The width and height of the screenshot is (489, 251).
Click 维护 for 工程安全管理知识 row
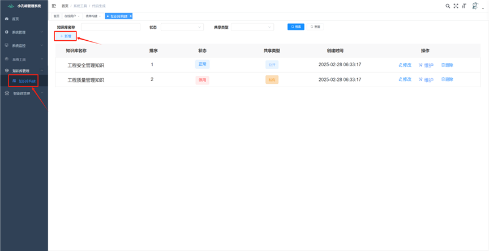tap(426, 65)
